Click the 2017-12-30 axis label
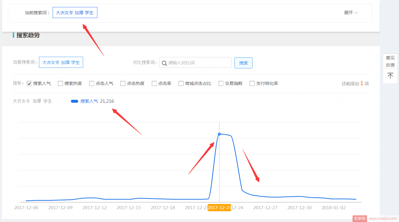This screenshot has width=399, height=222. [299, 208]
